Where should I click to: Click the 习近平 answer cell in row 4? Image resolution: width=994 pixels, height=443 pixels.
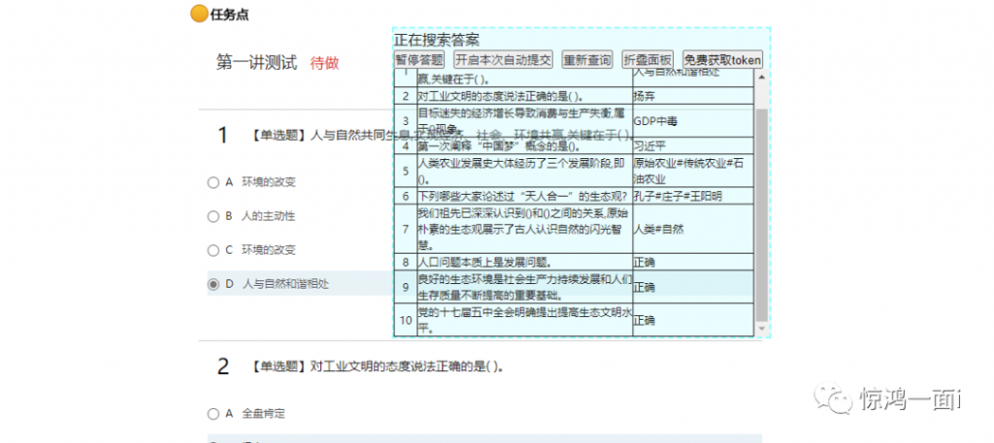692,146
